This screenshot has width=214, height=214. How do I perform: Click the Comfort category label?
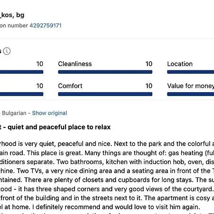(x=70, y=86)
